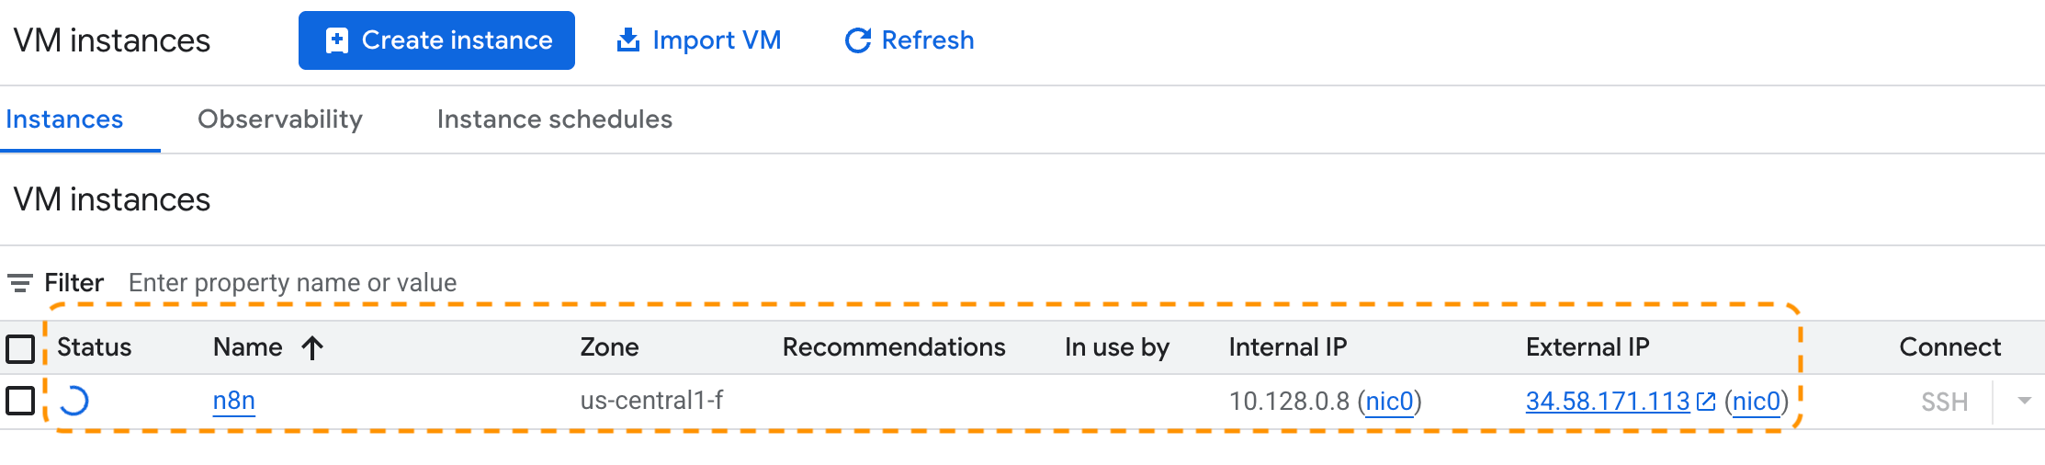Viewport: 2045px width, 465px height.
Task: Click the Name column sort arrow
Action: (x=312, y=347)
